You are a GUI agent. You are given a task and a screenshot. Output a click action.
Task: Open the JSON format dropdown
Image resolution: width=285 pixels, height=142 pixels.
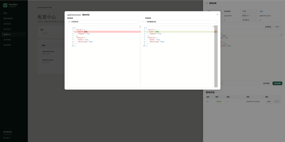click(x=278, y=27)
